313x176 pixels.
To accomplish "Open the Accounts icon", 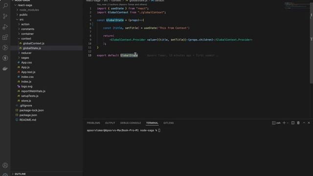I will tap(5, 165).
